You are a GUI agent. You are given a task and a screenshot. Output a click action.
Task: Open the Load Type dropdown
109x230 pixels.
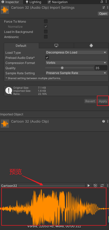tap(76, 52)
